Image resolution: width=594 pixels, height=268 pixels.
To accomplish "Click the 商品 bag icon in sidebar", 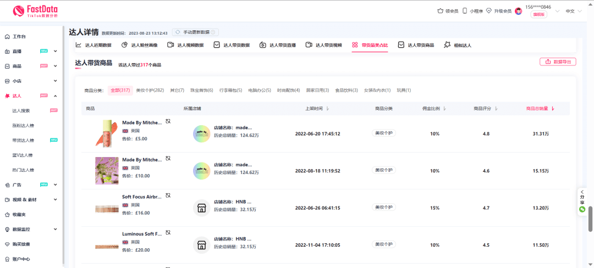I will click(7, 66).
